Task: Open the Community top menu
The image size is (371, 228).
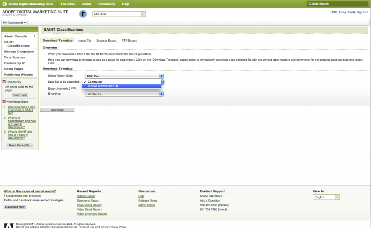Action: coord(107,4)
